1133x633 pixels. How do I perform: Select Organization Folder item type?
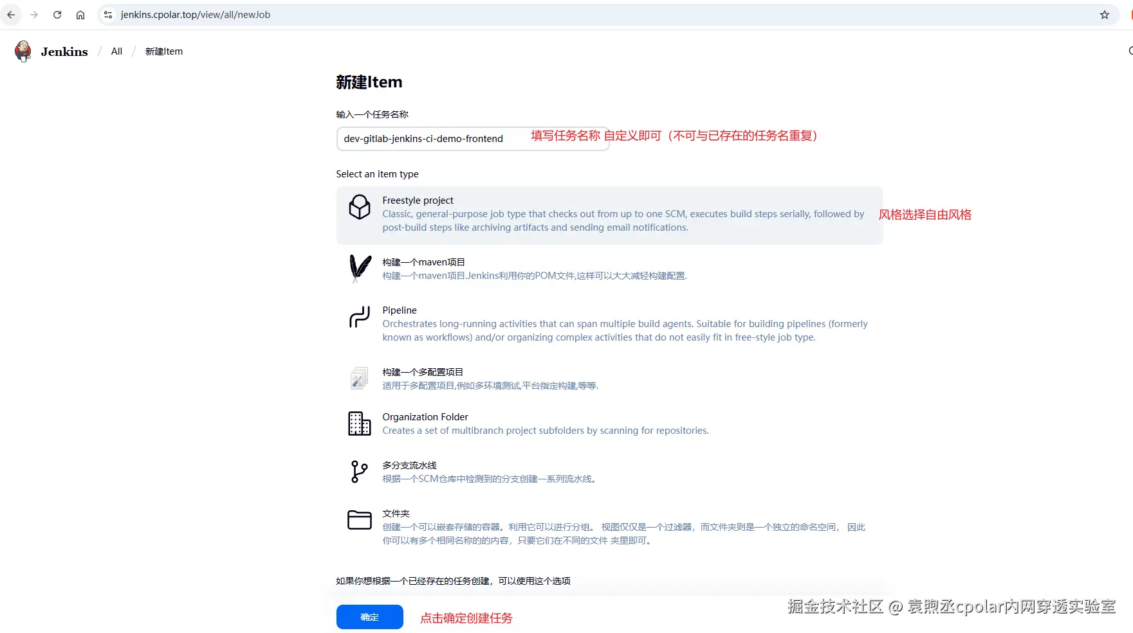tap(609, 423)
